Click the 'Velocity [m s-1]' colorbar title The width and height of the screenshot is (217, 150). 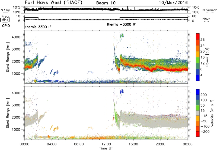212,113
